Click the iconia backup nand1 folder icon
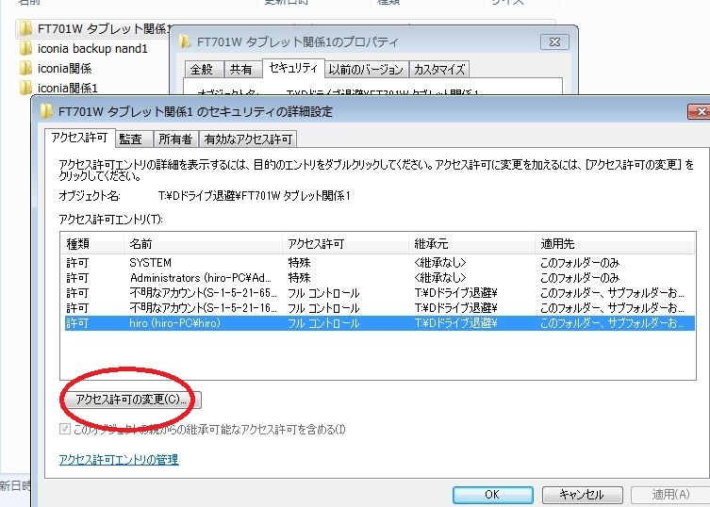The height and width of the screenshot is (507, 710). click(25, 47)
